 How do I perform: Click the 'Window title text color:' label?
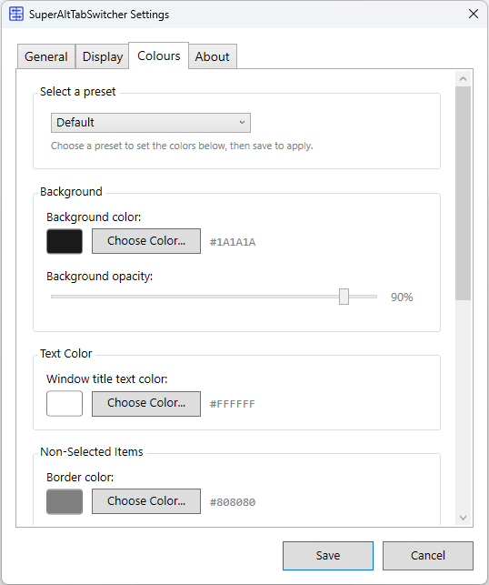coord(107,379)
